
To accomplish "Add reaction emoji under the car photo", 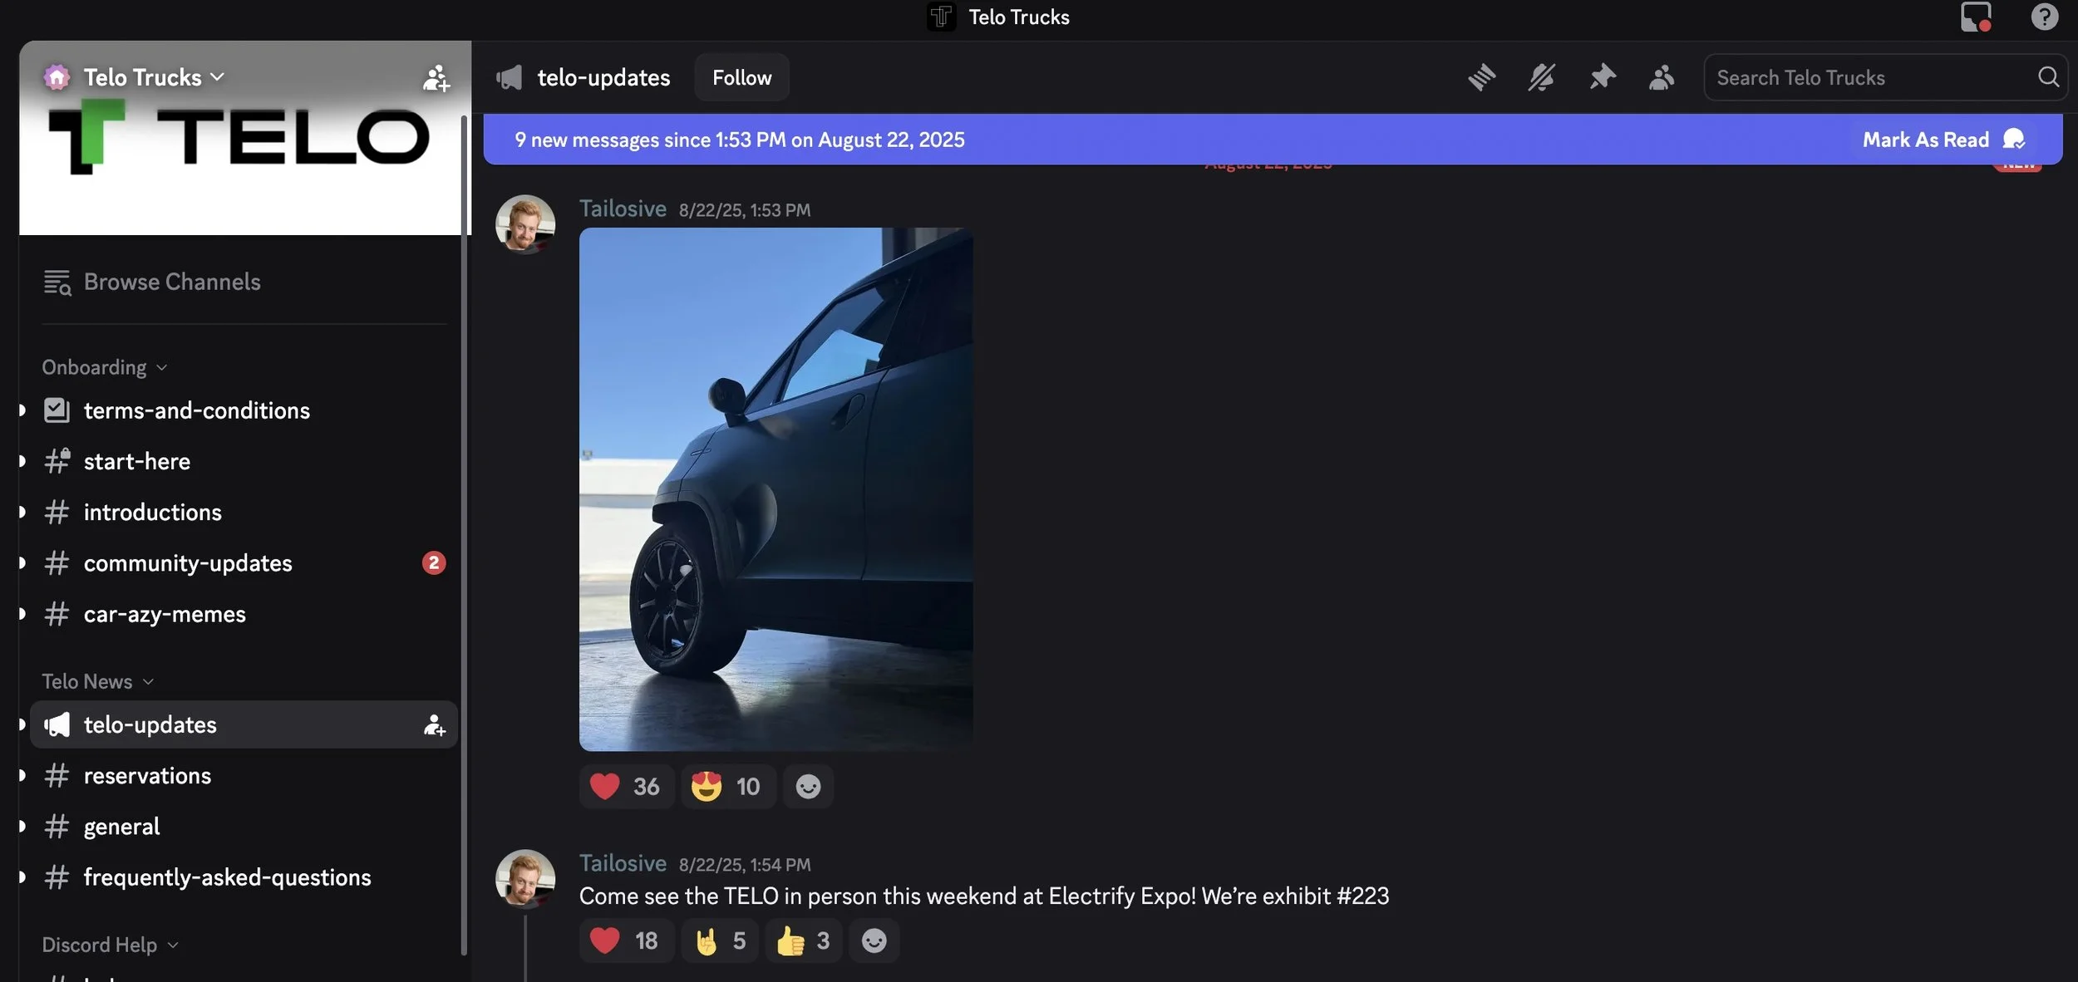I will 808,786.
